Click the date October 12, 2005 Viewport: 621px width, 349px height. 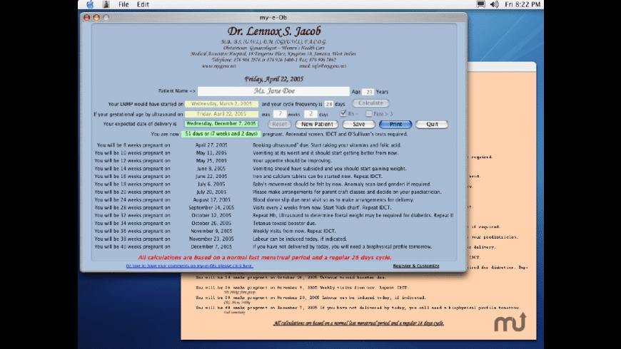point(211,215)
